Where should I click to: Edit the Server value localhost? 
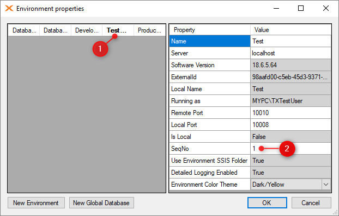coord(290,53)
